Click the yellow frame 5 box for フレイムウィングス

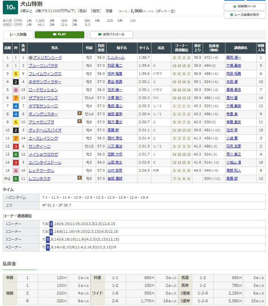coord(15,74)
